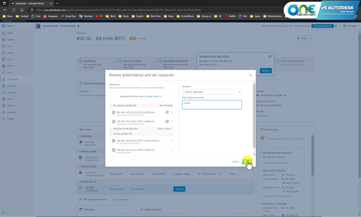Image resolution: width=361 pixels, height=217 pixels.
Task: Open a new browser tab with plus icon
Action: [x=57, y=3]
